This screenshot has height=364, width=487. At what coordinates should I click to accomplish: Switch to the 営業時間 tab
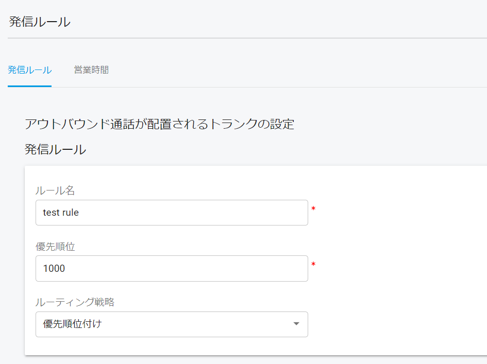click(x=91, y=70)
